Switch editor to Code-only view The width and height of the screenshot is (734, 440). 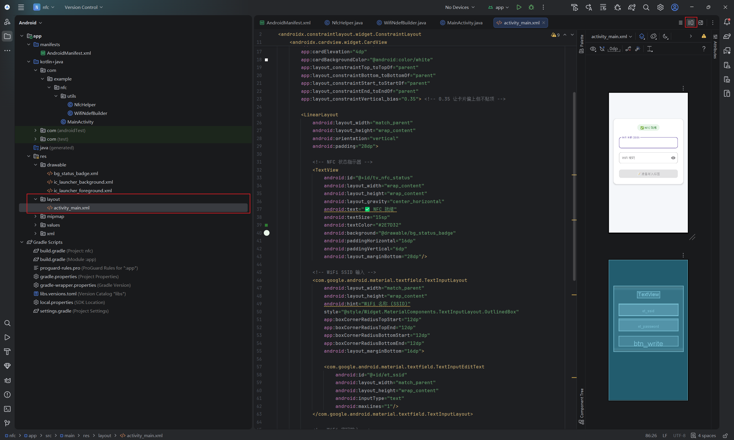[x=681, y=23]
